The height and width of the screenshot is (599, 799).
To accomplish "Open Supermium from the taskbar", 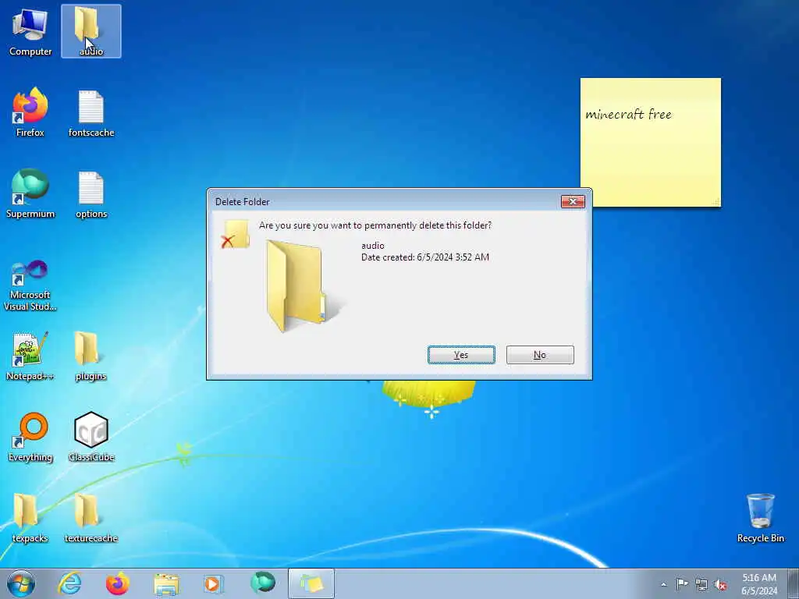I will 263,583.
